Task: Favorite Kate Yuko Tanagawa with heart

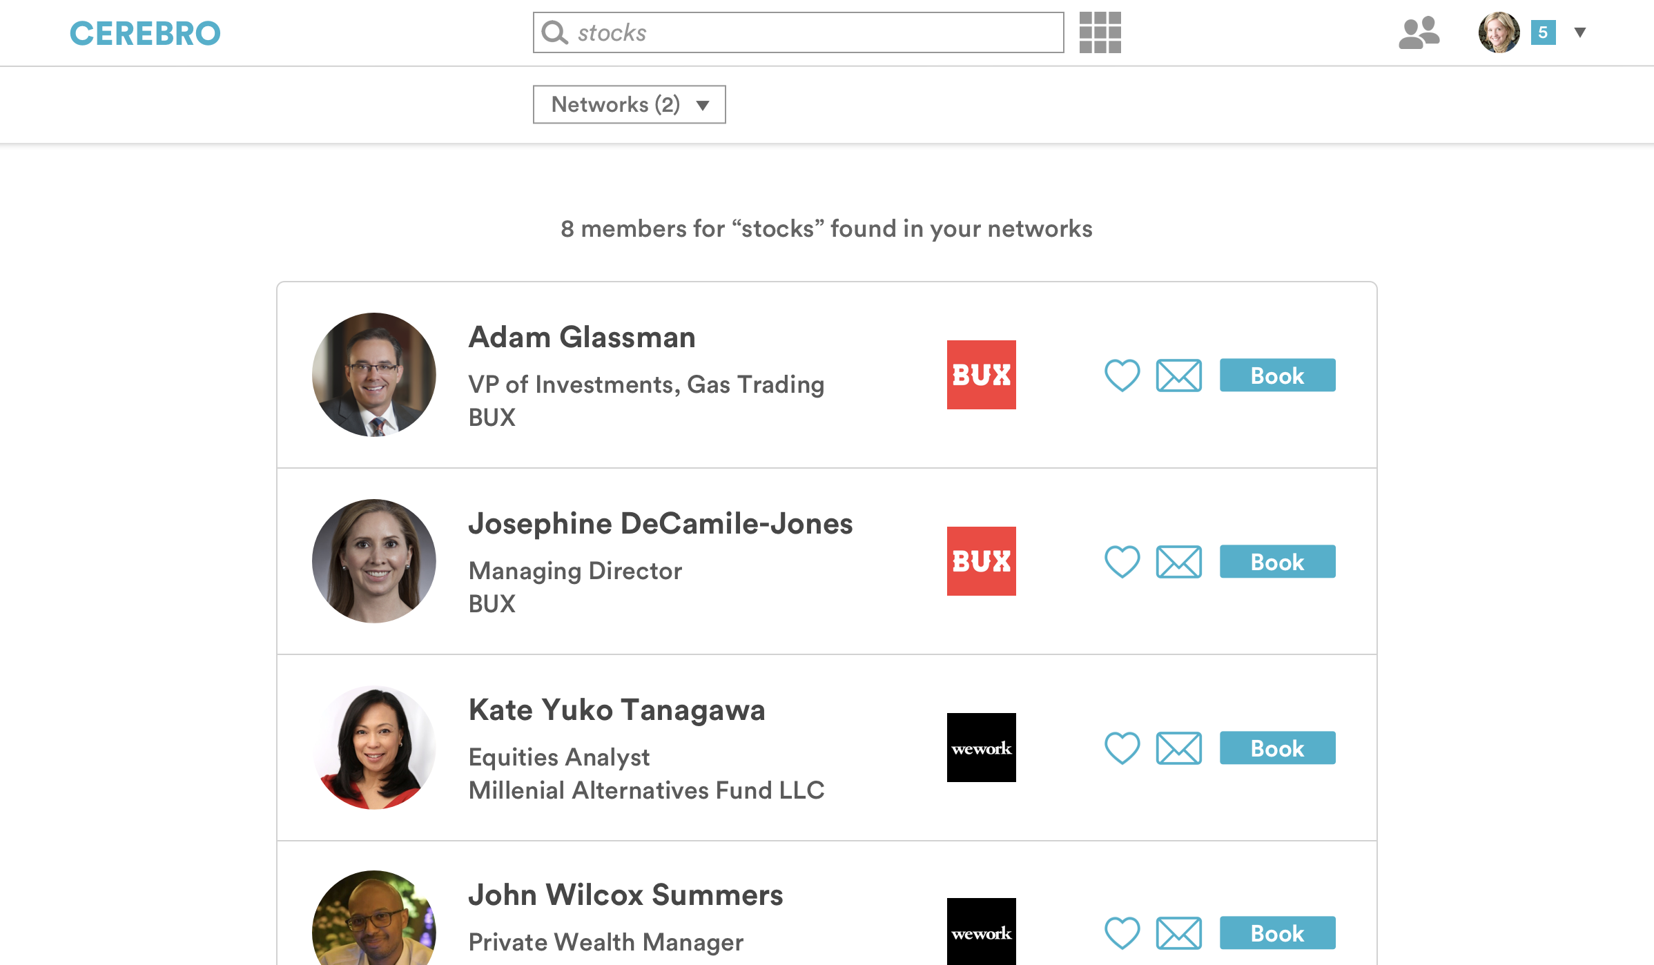Action: (x=1122, y=748)
